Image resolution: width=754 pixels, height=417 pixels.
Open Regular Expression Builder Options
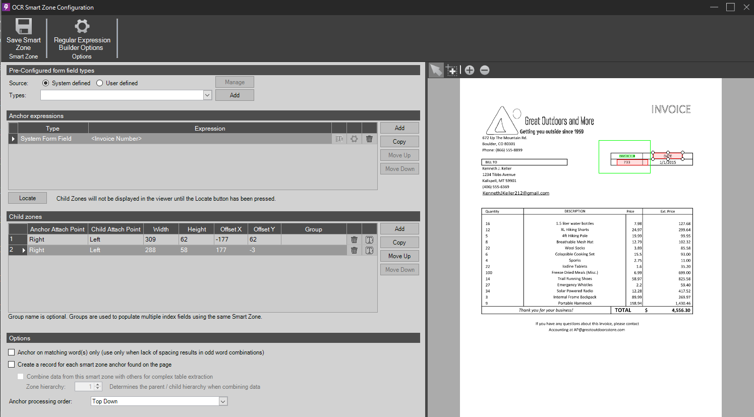coord(82,27)
